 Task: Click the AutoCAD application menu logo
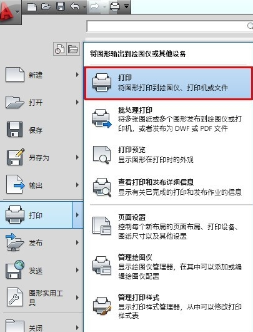click(10, 12)
